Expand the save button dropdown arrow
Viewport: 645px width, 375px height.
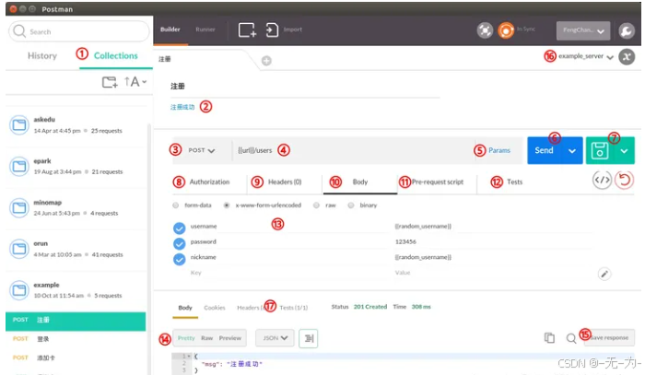click(624, 151)
